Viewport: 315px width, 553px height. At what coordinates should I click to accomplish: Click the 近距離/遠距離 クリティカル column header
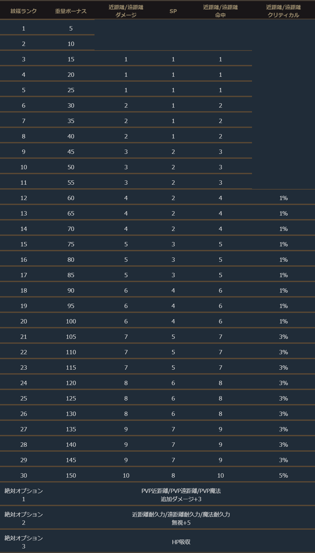[283, 11]
